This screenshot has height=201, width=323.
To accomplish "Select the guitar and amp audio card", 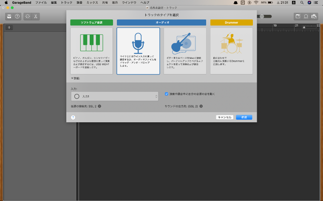I will [x=185, y=51].
